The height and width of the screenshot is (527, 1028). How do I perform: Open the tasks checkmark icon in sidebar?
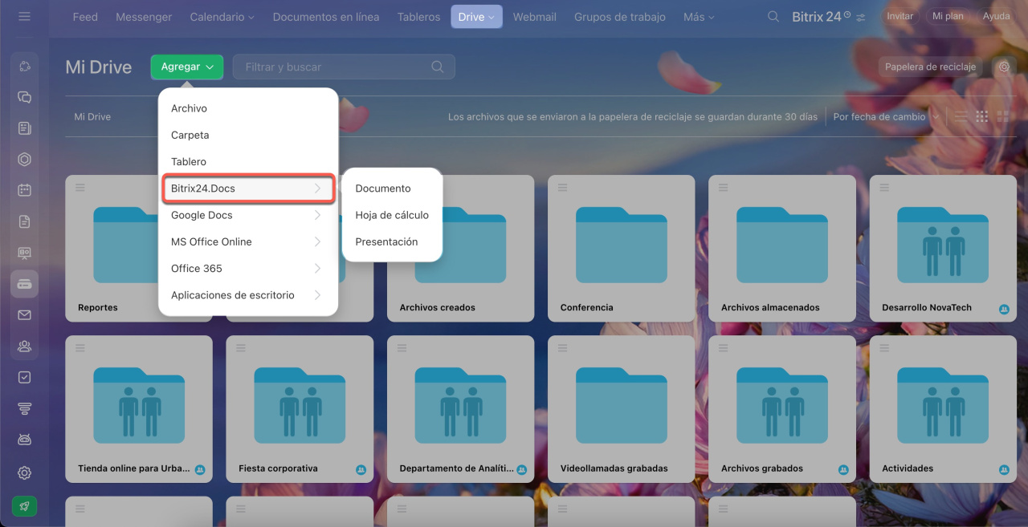tap(24, 377)
